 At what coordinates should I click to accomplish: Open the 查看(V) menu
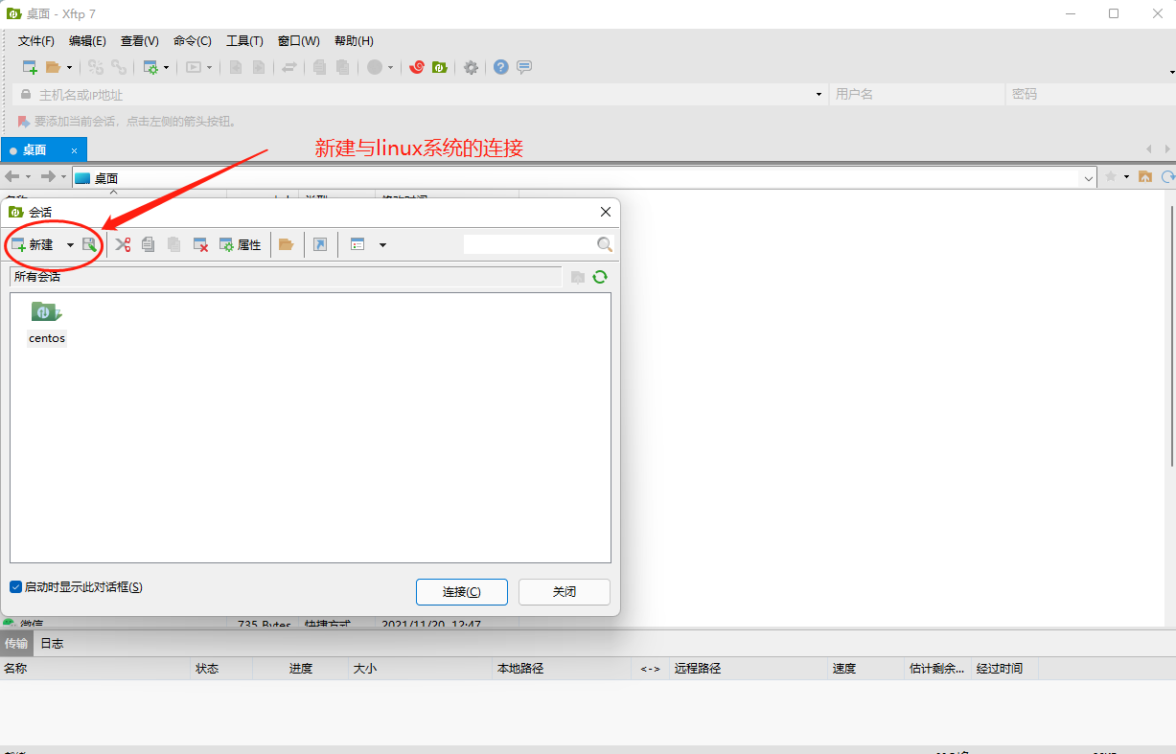pos(140,41)
